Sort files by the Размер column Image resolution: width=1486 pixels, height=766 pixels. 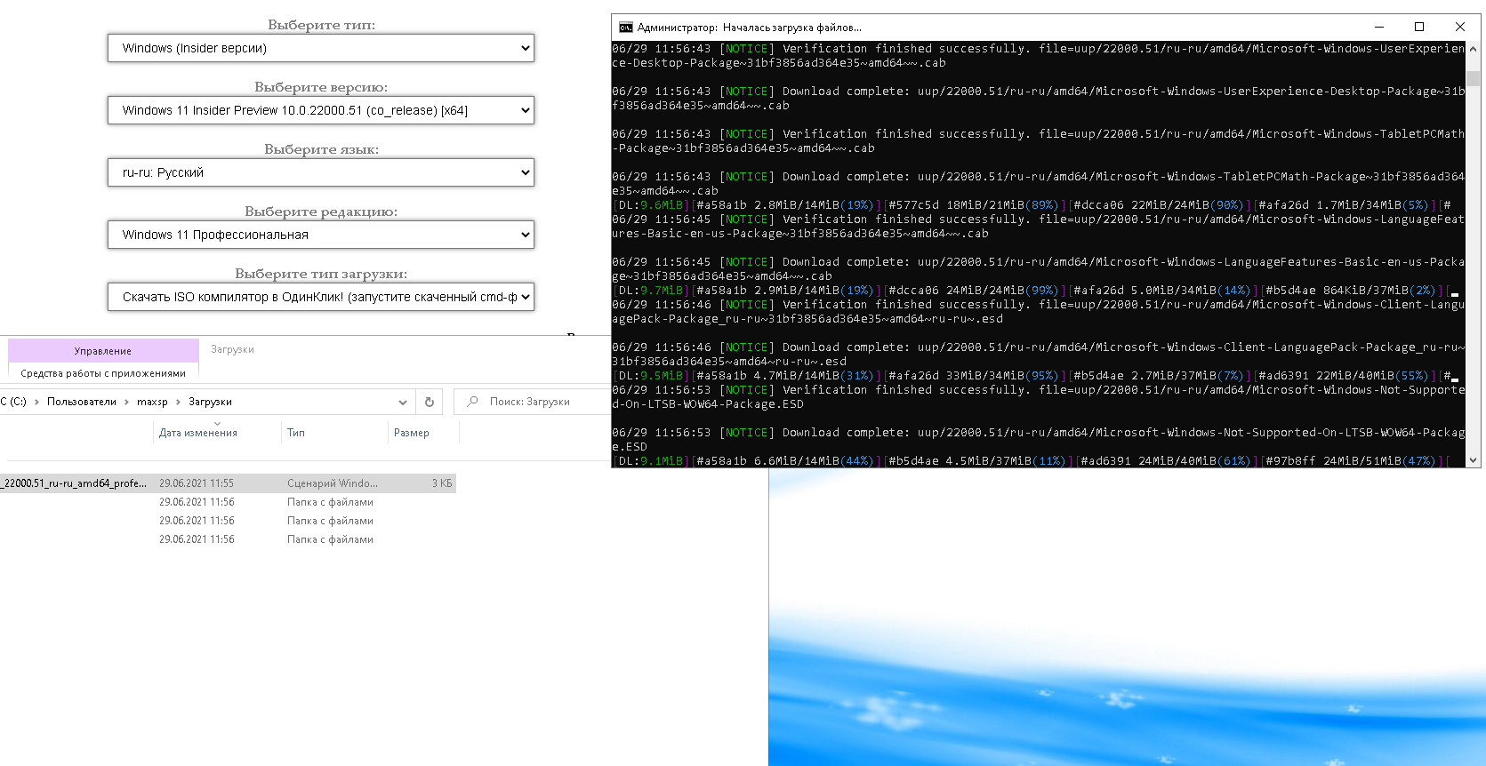[x=412, y=433]
